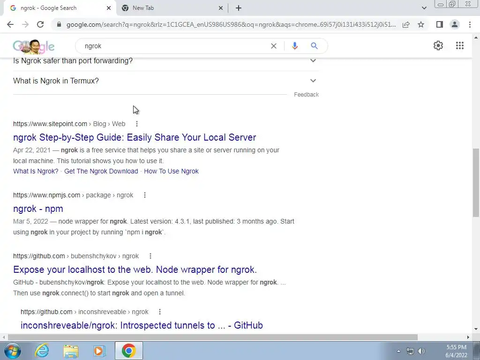Open the Windows Start menu

(13, 351)
